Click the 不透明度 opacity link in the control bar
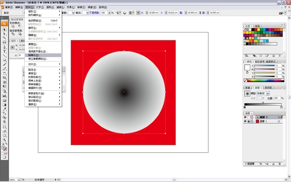Viewport: 291px width, 182px height. pyautogui.click(x=95, y=13)
